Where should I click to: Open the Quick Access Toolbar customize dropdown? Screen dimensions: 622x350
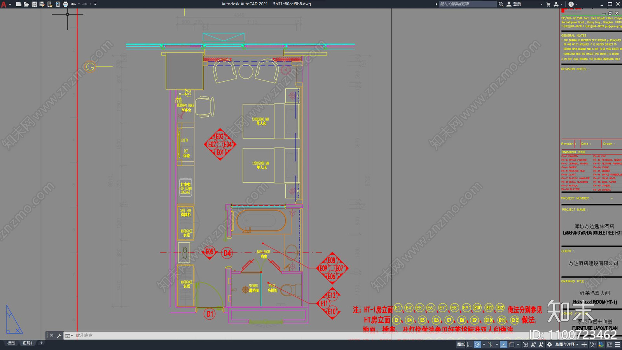pos(95,4)
